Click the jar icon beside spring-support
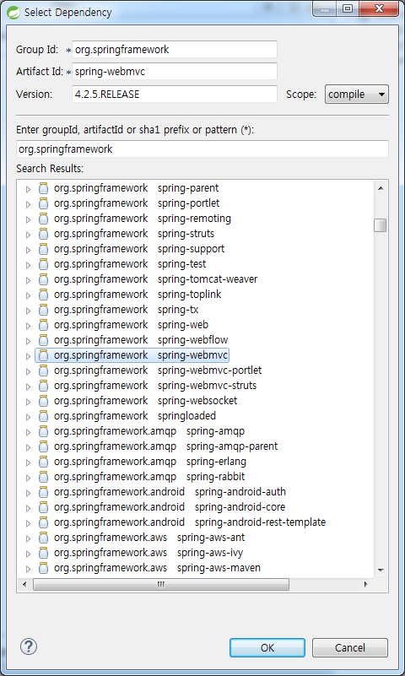This screenshot has height=676, width=405. [x=43, y=249]
